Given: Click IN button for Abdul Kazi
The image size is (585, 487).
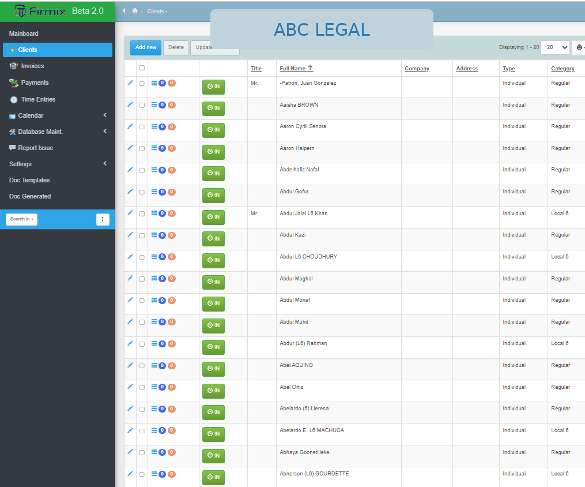Looking at the screenshot, I should [213, 239].
